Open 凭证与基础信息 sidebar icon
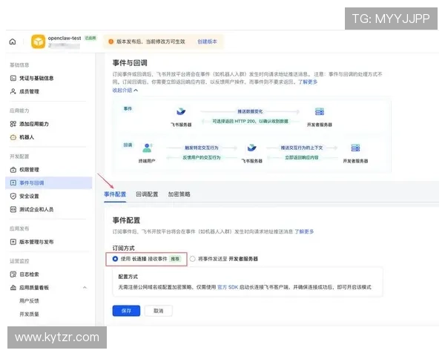This screenshot has width=445, height=356. pyautogui.click(x=13, y=78)
